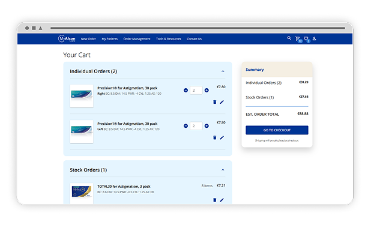Click the €88.88 order total value
371x225 pixels.
click(303, 113)
